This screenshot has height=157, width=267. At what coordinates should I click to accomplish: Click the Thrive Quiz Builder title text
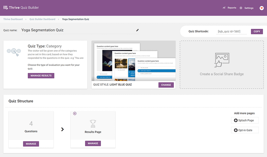coord(24,8)
